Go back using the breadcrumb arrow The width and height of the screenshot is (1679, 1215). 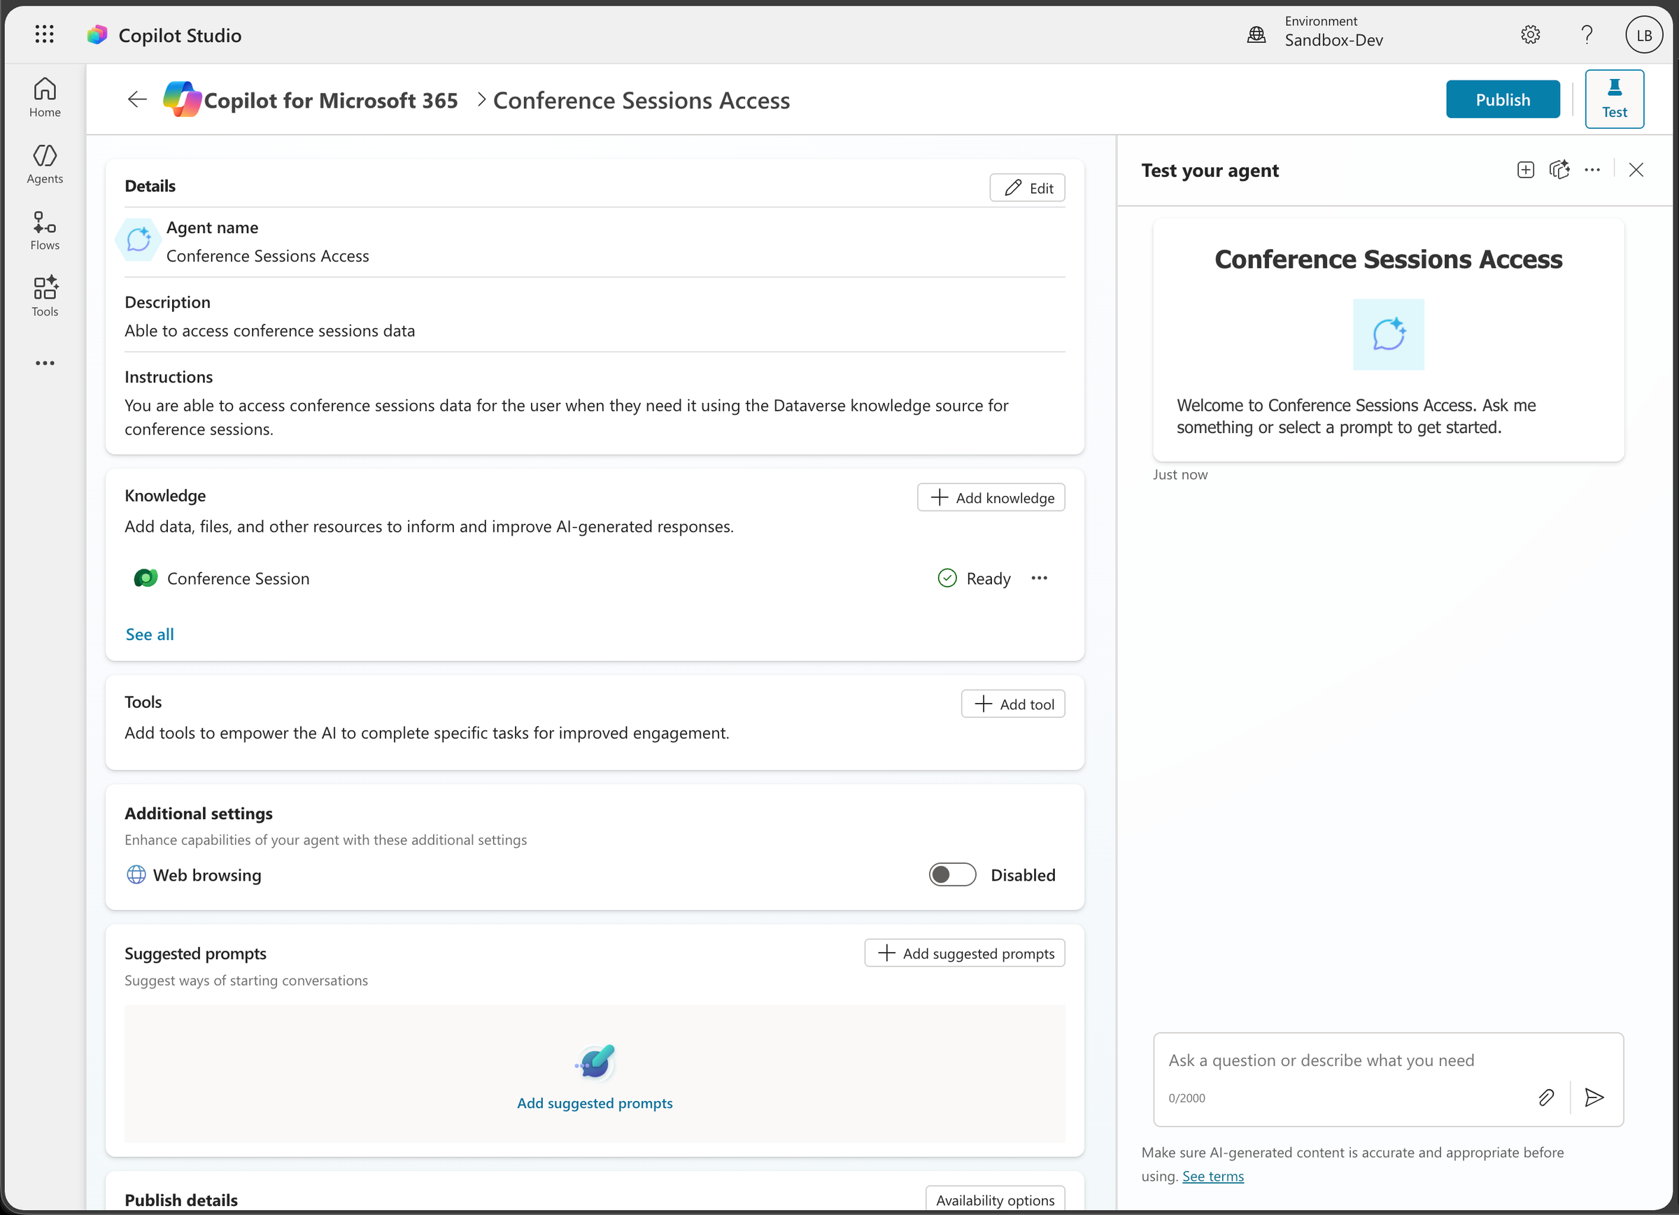point(136,99)
